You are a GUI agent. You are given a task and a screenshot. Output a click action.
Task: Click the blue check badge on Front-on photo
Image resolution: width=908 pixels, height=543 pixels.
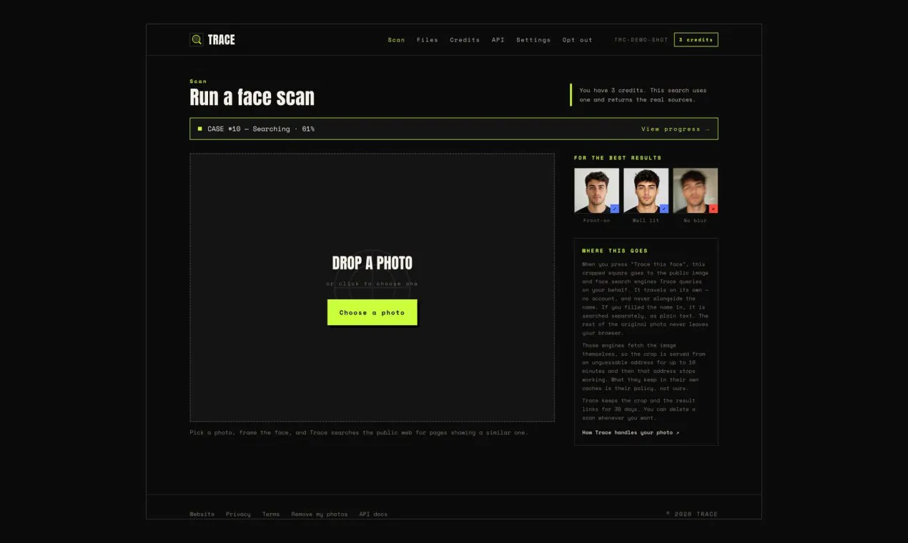615,209
